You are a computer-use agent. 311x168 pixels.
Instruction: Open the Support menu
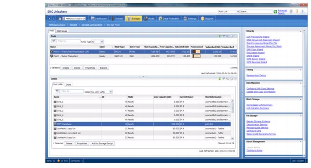(207, 18)
